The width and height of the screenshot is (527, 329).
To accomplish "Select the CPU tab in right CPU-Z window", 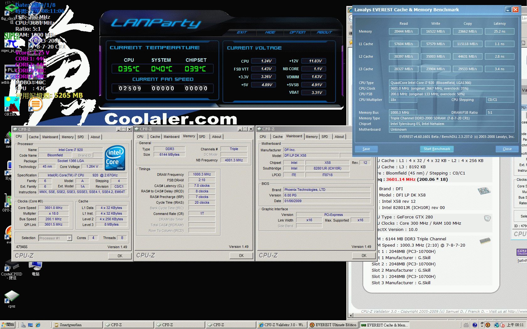I will point(263,137).
